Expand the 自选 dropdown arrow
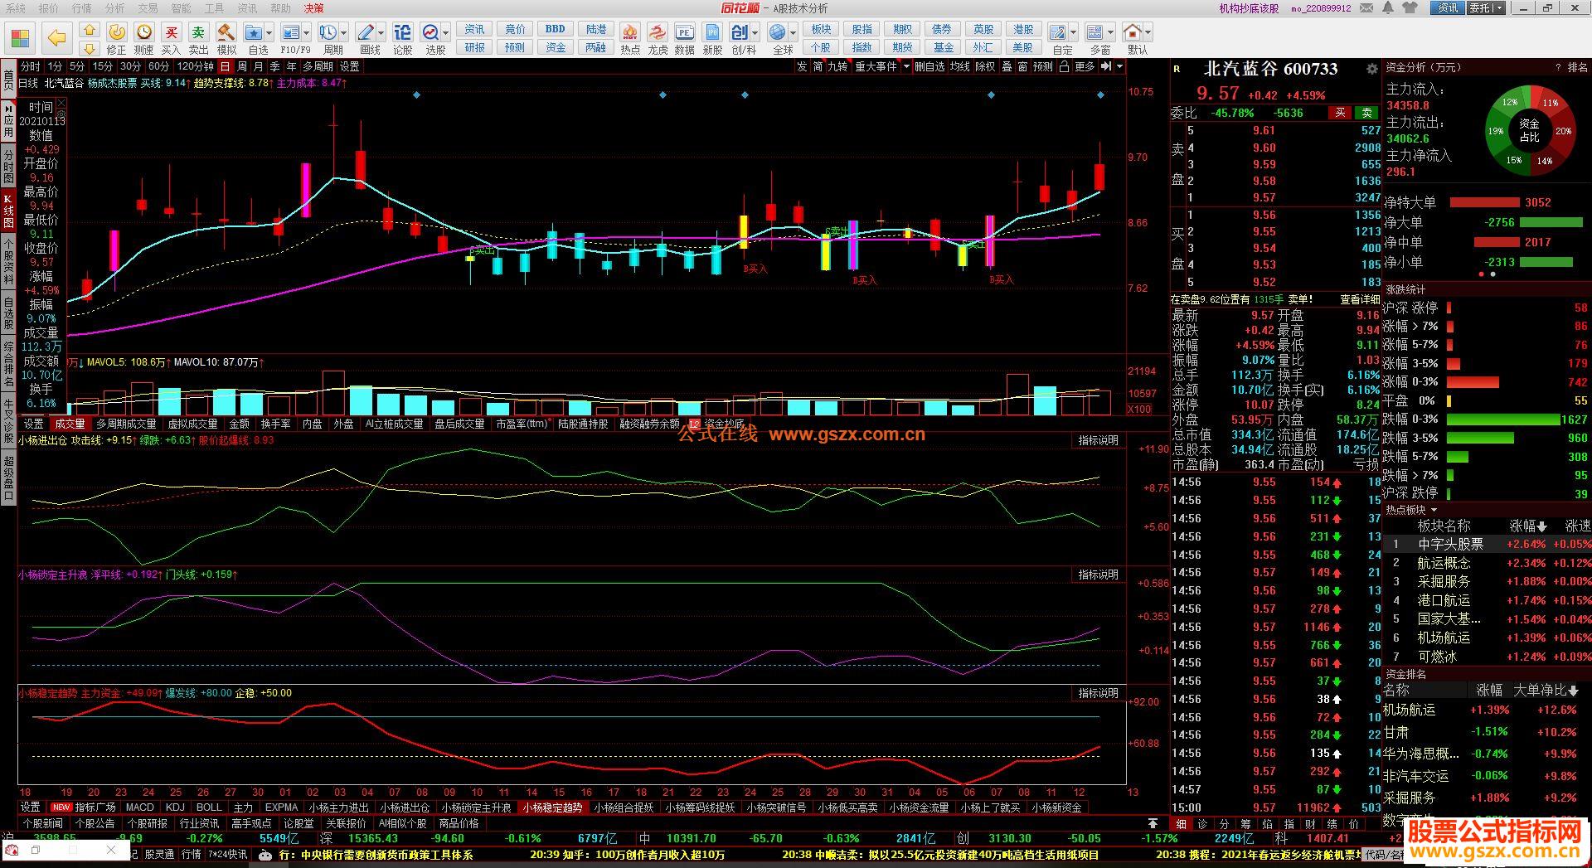The height and width of the screenshot is (868, 1592). pos(271,33)
